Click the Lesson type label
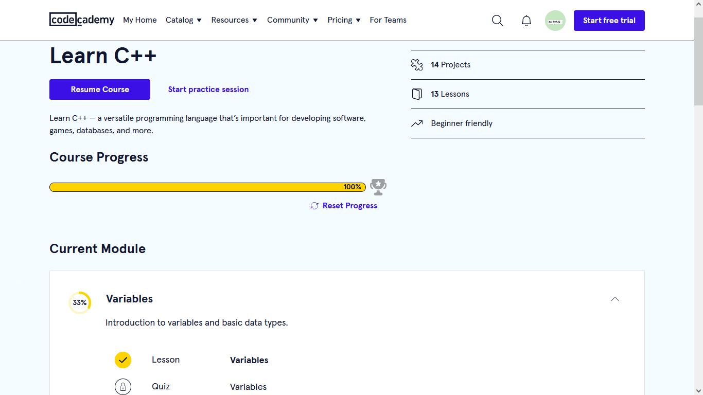The height and width of the screenshot is (395, 703). pyautogui.click(x=166, y=360)
